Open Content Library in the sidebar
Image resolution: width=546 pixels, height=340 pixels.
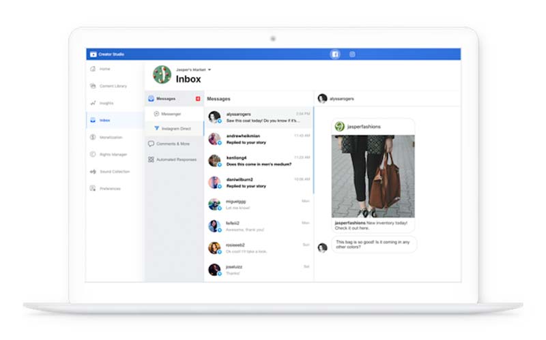(115, 86)
